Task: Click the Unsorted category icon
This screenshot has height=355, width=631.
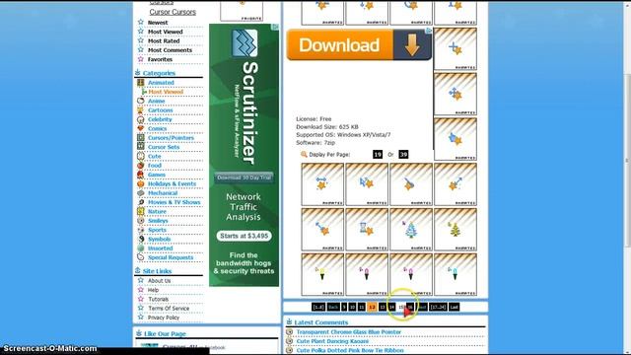Action: coord(140,248)
